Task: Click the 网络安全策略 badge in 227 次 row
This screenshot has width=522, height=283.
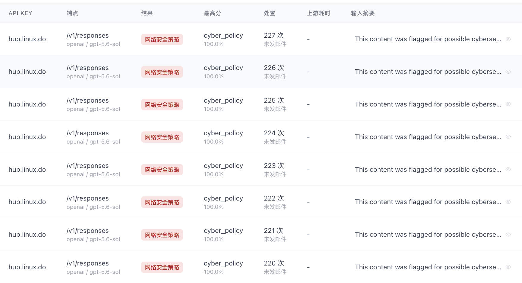Action: (162, 39)
